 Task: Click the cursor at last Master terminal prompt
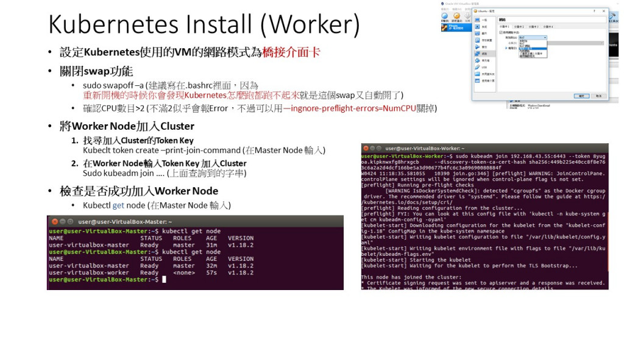click(x=164, y=279)
